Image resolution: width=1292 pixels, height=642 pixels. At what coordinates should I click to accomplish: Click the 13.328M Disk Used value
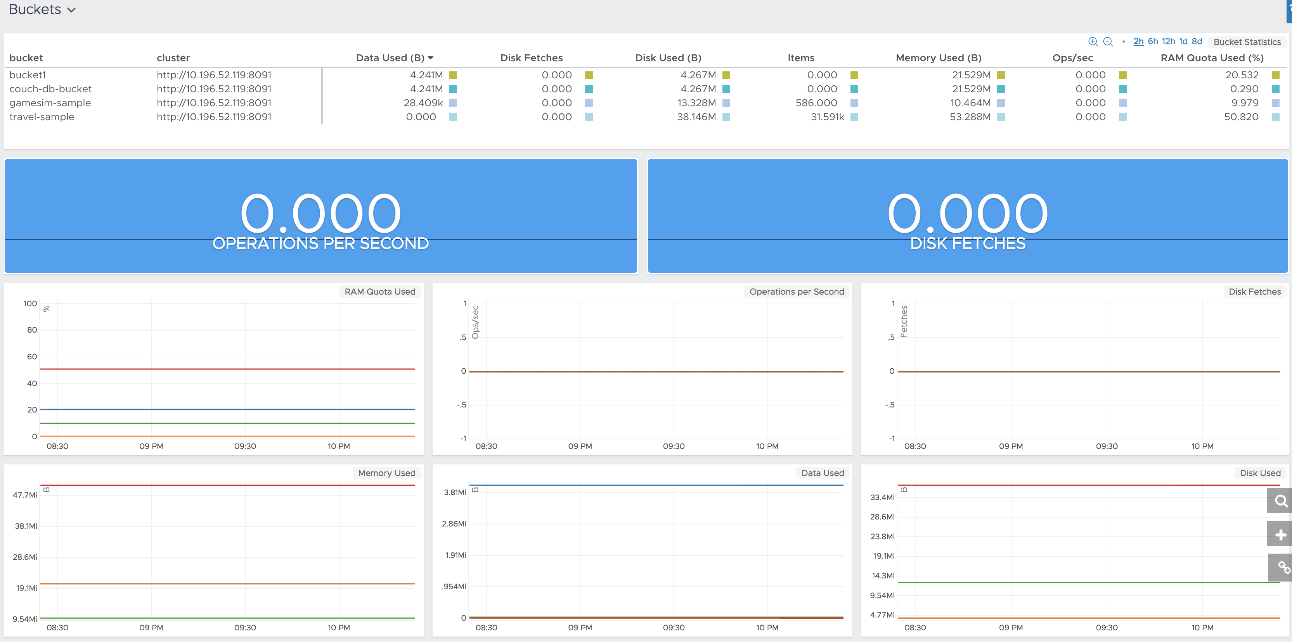click(697, 103)
